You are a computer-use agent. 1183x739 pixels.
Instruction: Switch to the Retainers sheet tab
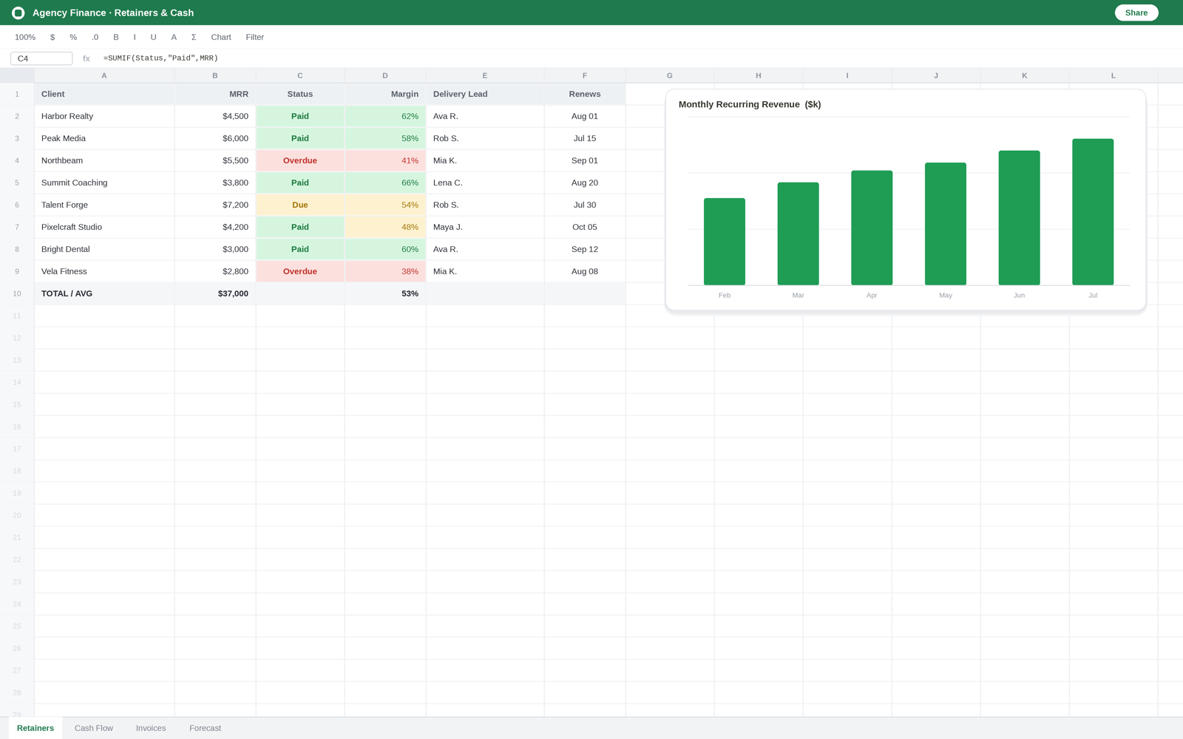(x=35, y=728)
